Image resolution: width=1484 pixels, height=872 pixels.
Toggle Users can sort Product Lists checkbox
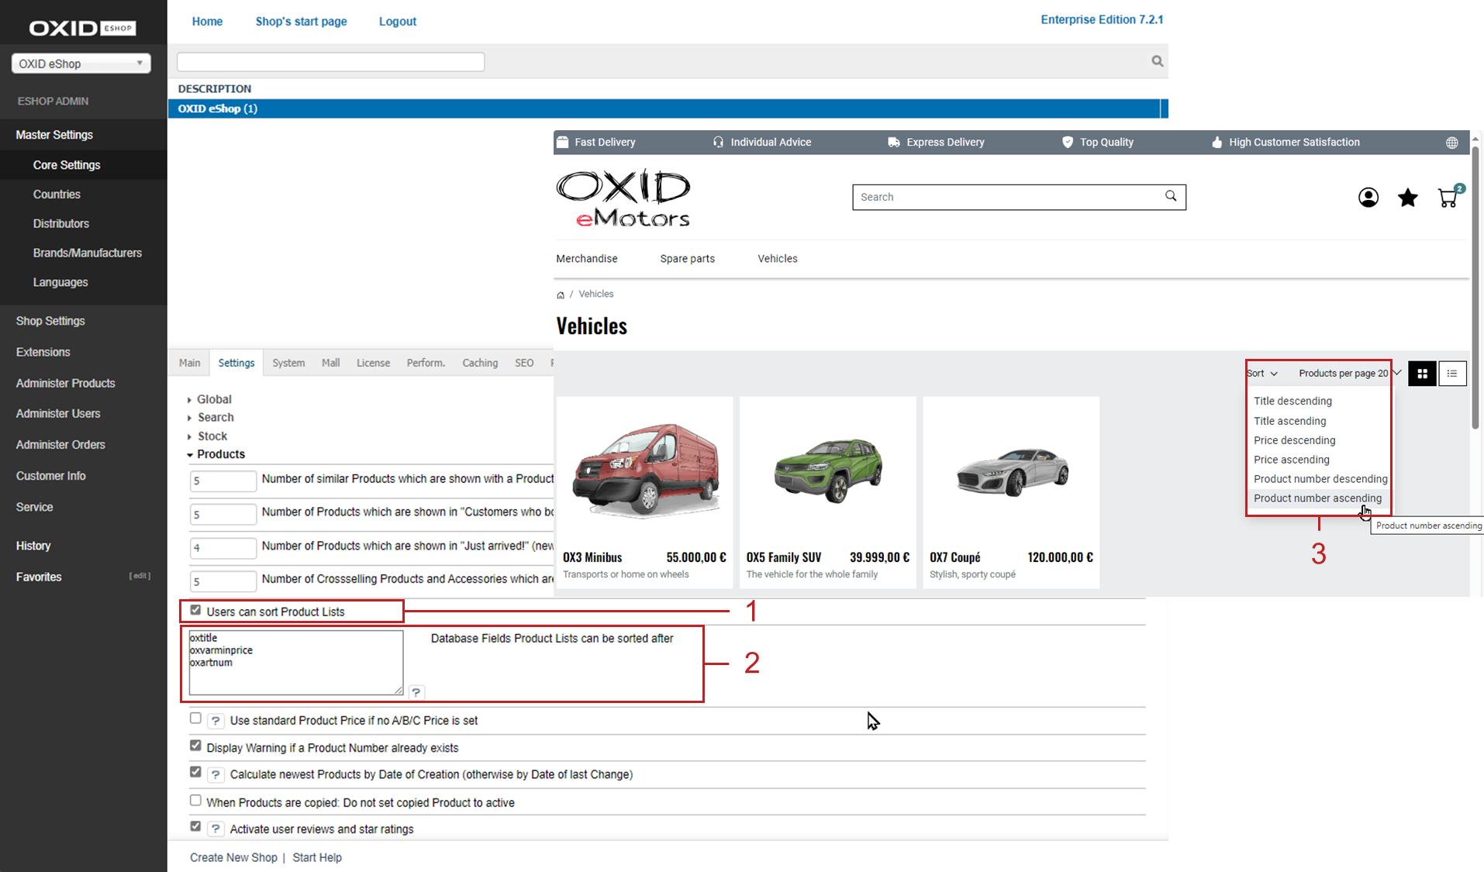[x=195, y=610]
